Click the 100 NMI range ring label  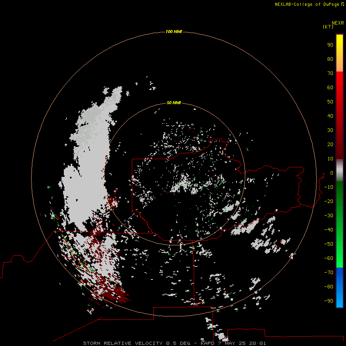point(174,32)
